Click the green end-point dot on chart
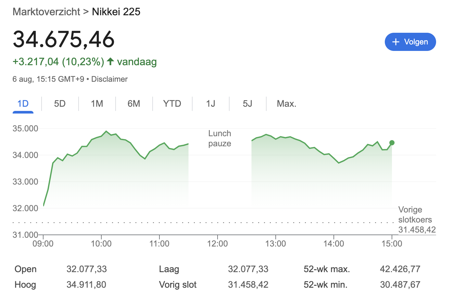 click(x=392, y=143)
